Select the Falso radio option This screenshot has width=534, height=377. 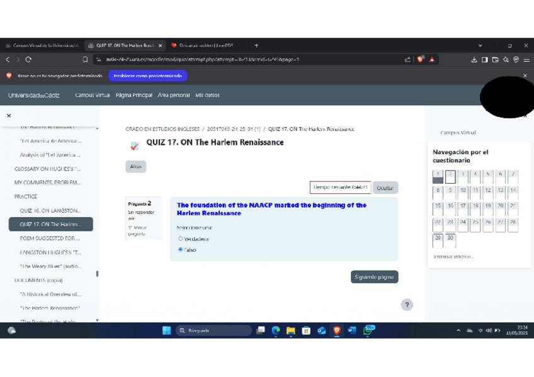tap(181, 250)
